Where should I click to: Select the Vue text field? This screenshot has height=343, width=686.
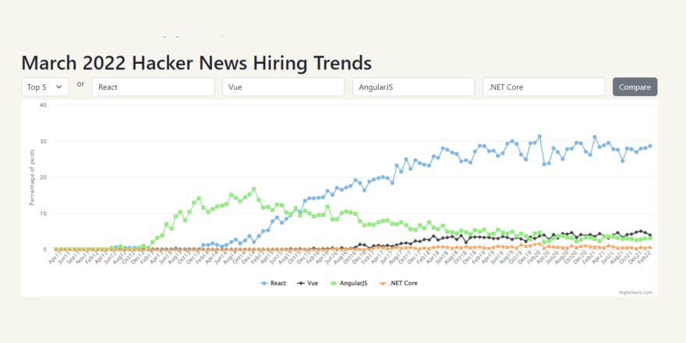pyautogui.click(x=284, y=87)
